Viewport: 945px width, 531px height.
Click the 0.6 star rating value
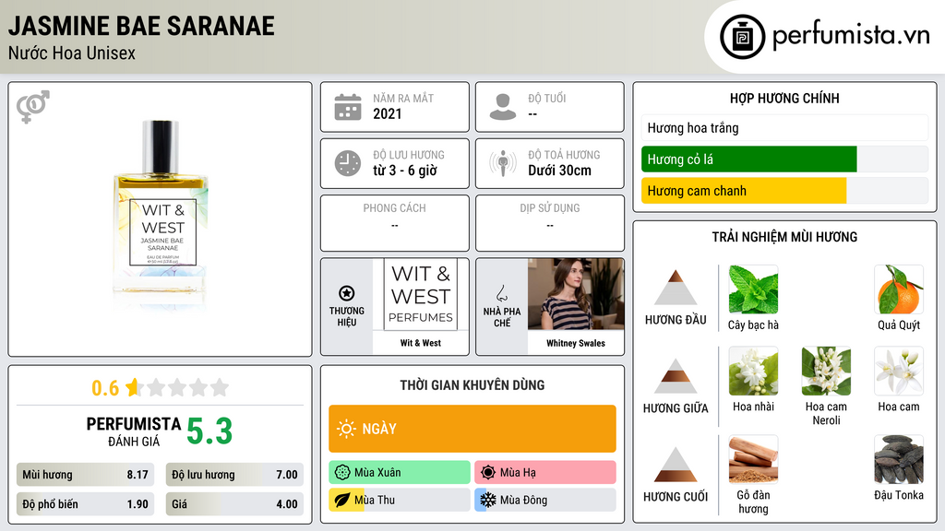105,388
